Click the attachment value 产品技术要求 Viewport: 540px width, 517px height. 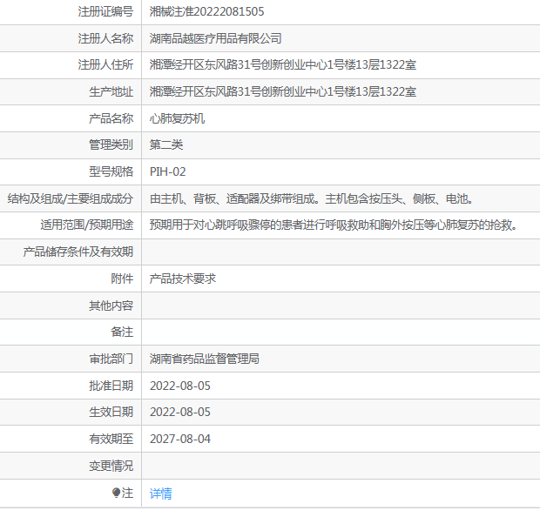tap(183, 279)
